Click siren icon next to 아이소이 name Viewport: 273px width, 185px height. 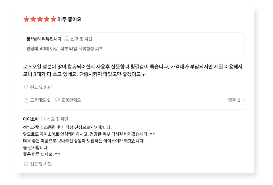pos(43,119)
